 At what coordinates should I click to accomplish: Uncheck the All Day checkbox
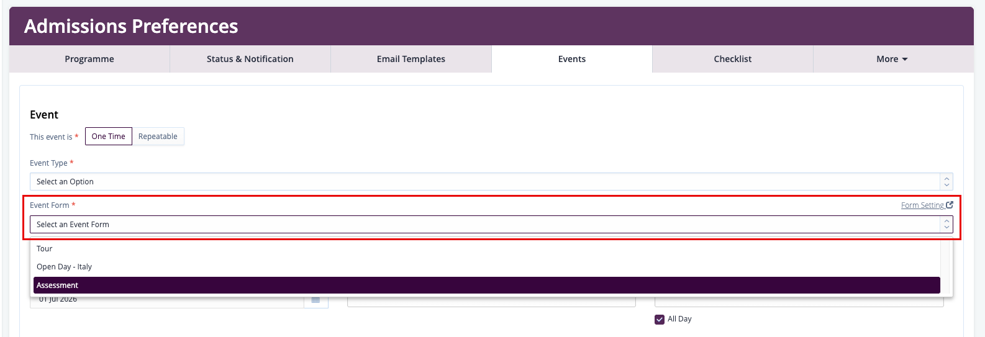tap(660, 320)
